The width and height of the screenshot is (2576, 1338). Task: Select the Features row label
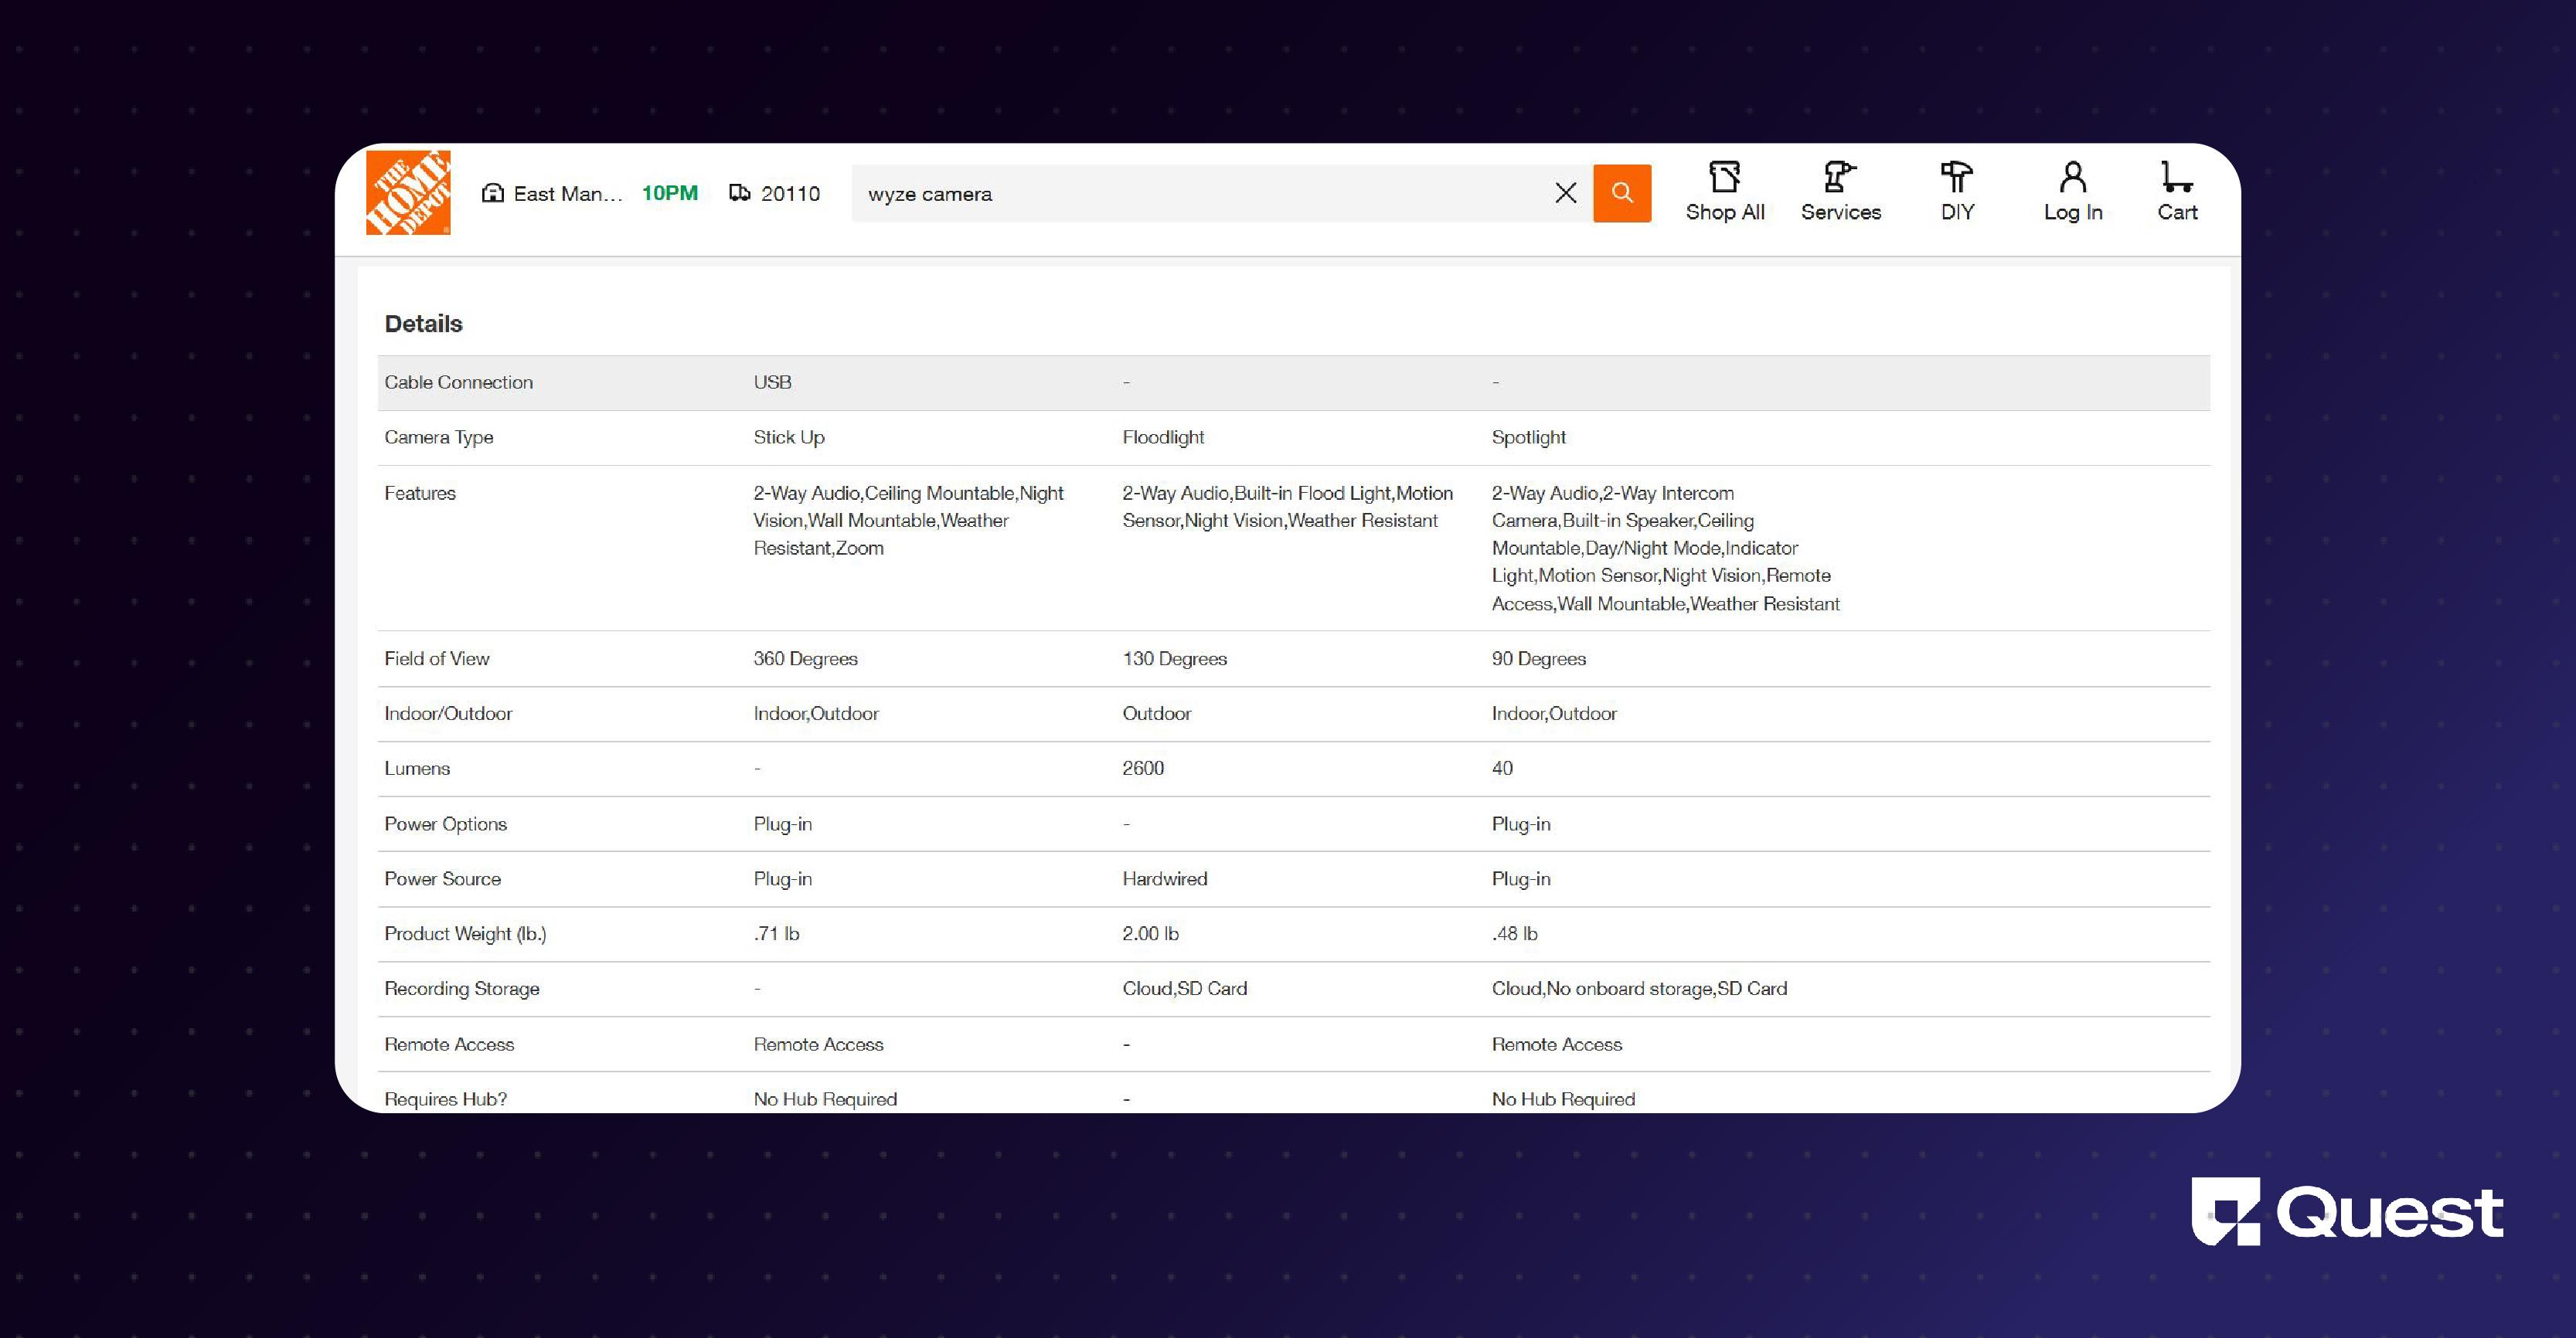pos(419,494)
